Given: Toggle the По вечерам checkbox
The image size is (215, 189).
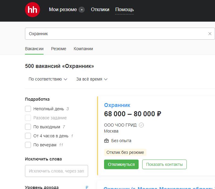Looking at the screenshot, I should (x=28, y=145).
